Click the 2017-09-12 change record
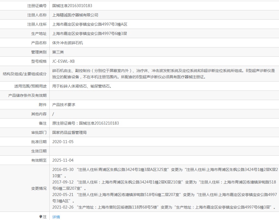This screenshot has width=279, height=220. tap(164, 185)
